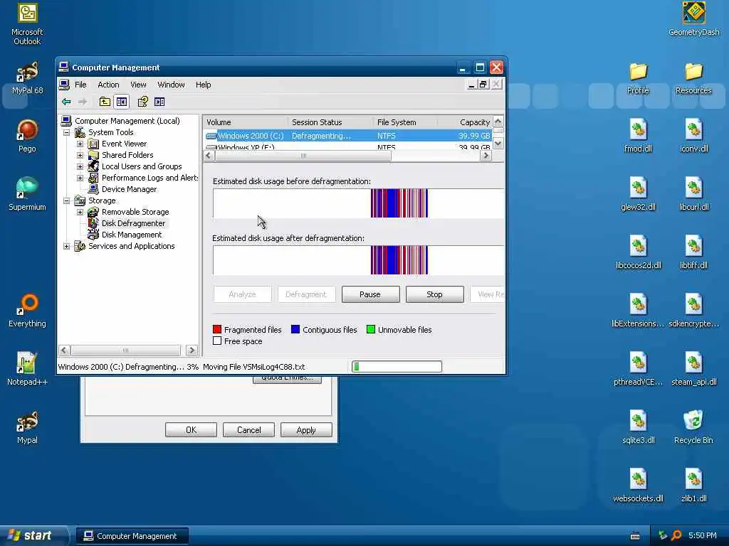
Task: Click the orange search tray icon
Action: [x=676, y=536]
